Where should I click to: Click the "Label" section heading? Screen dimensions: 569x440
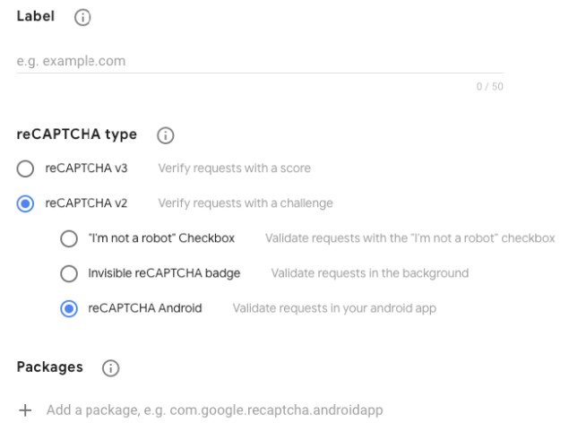coord(36,17)
